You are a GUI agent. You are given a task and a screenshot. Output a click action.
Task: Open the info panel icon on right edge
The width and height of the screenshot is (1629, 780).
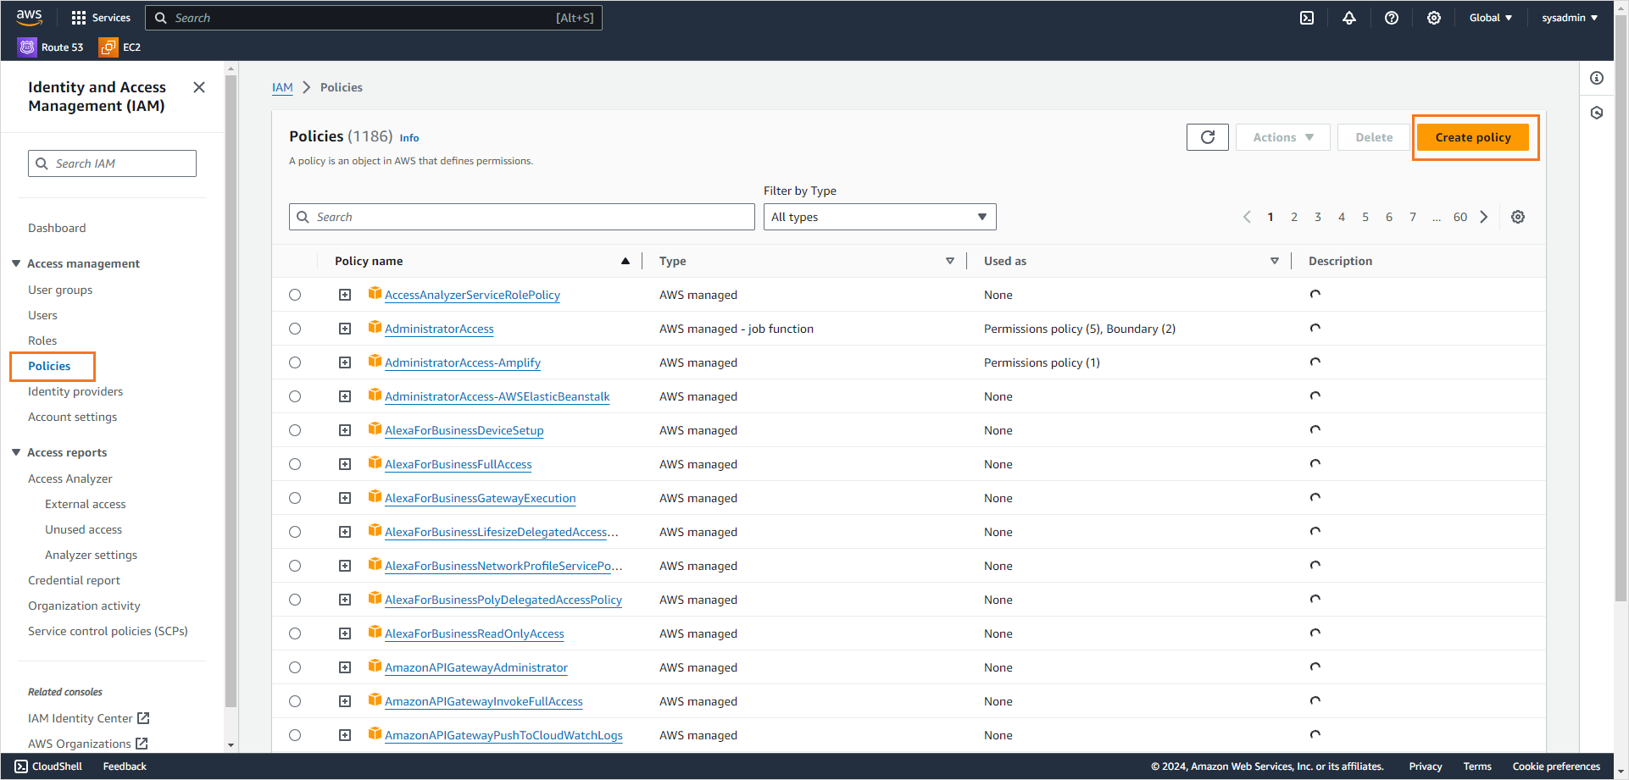1597,78
